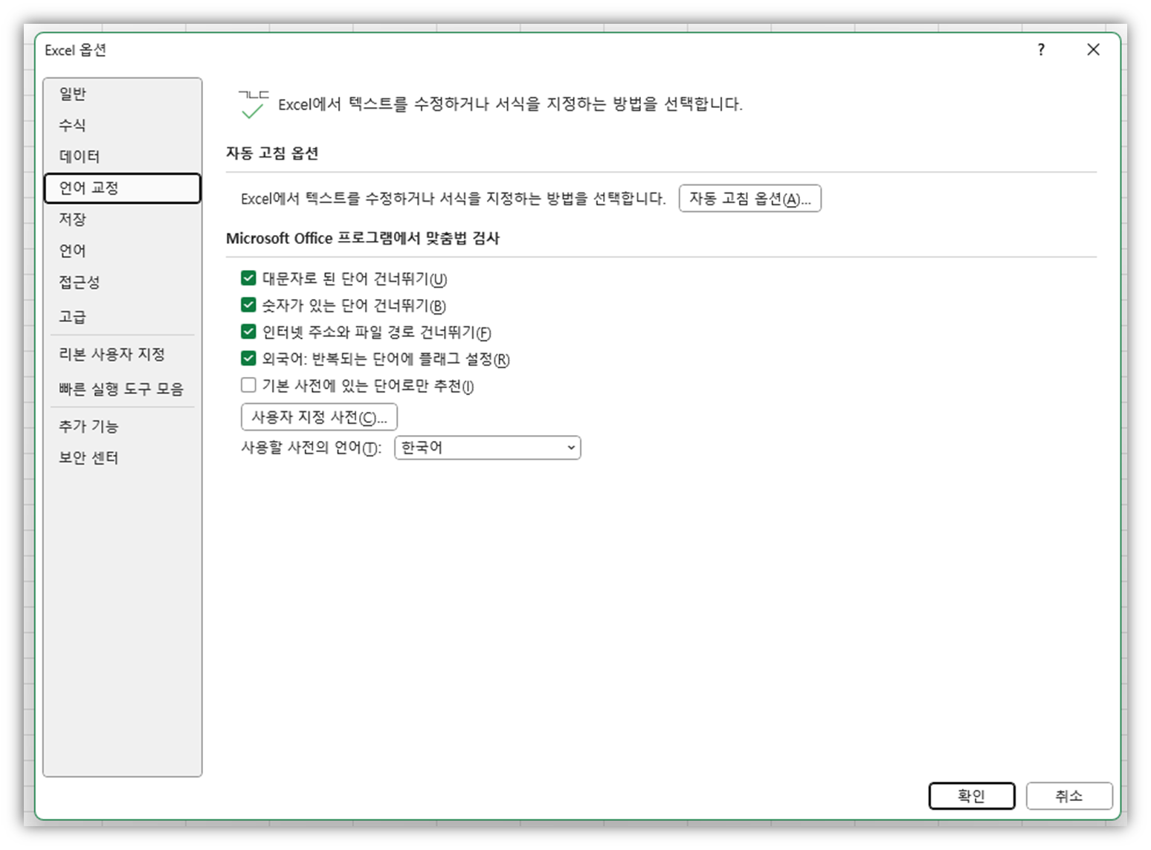The image size is (1151, 850).
Task: Open the 자동 고침 옵션 dialog
Action: click(x=750, y=198)
